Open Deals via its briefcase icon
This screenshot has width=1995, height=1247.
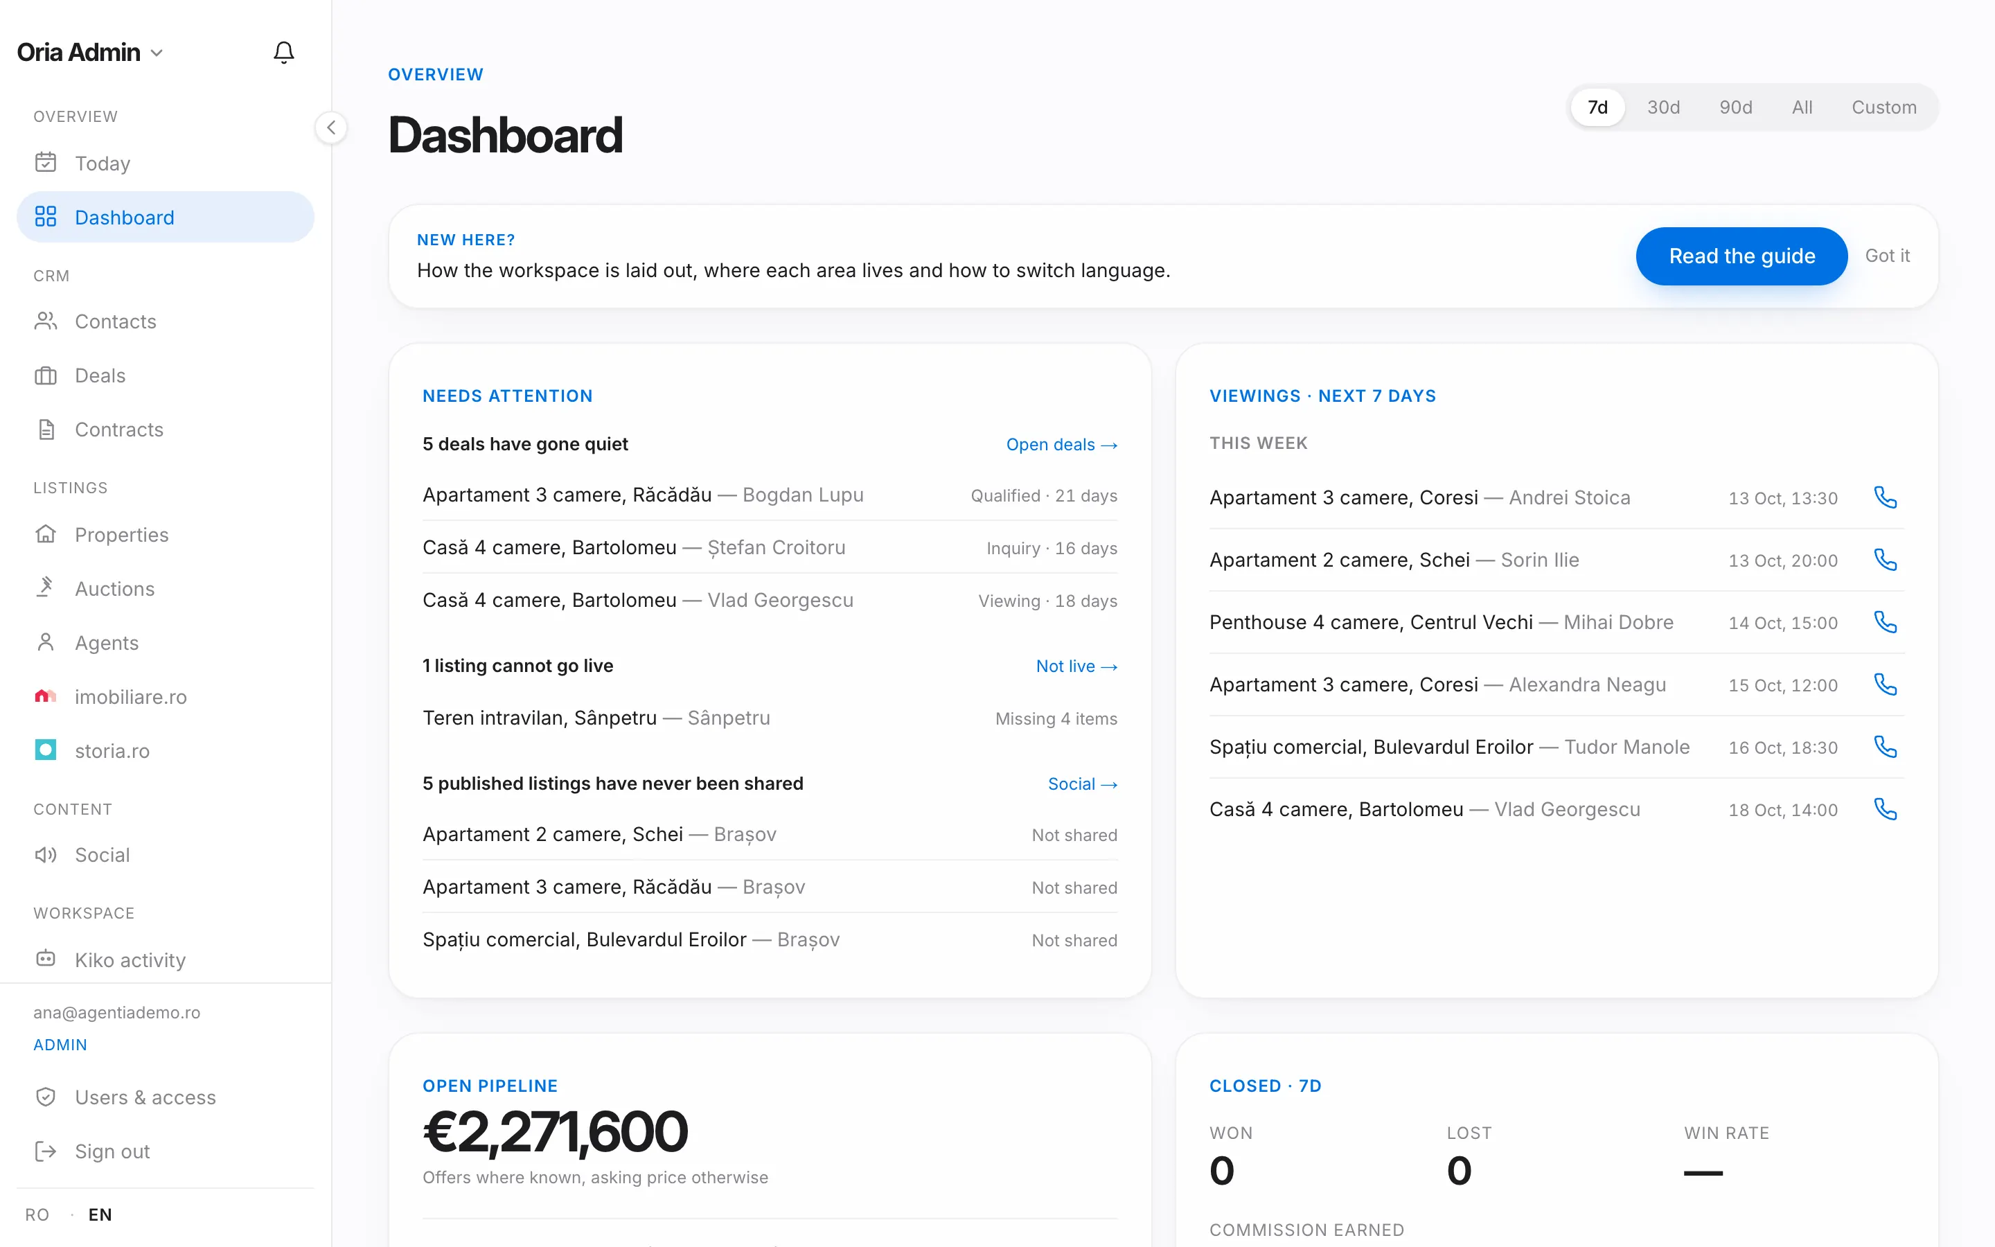coord(46,375)
